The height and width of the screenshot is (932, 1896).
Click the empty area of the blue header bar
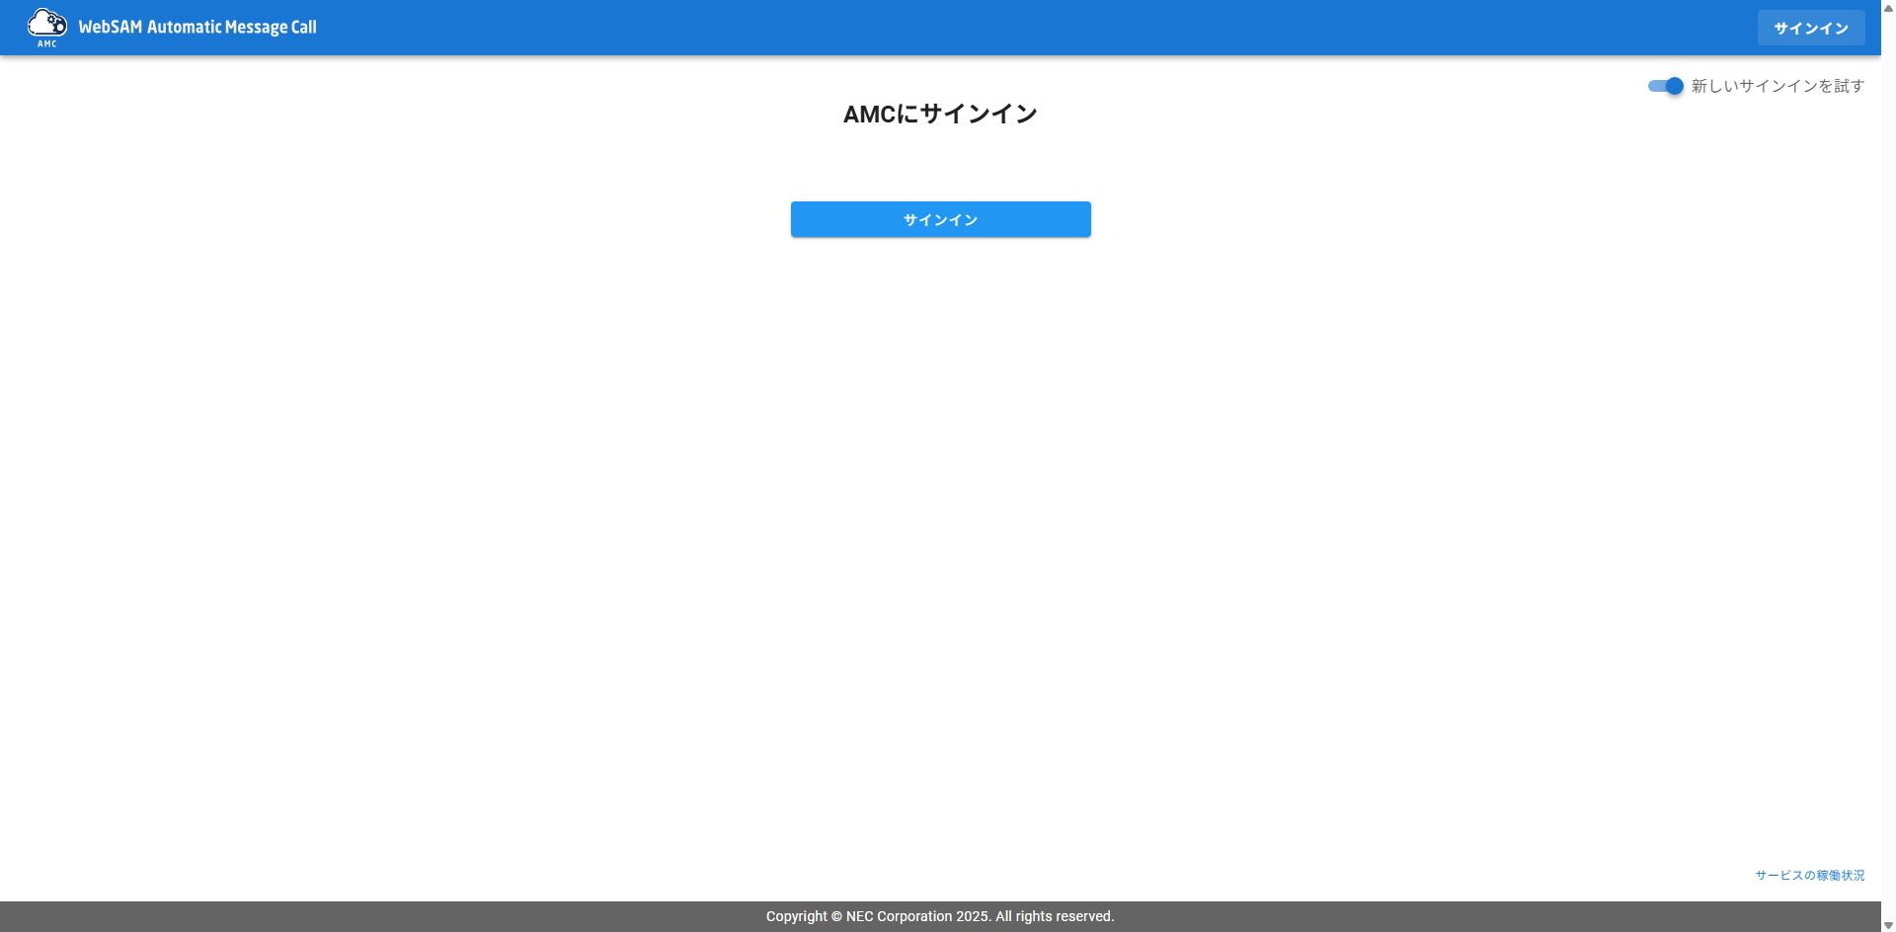[987, 28]
